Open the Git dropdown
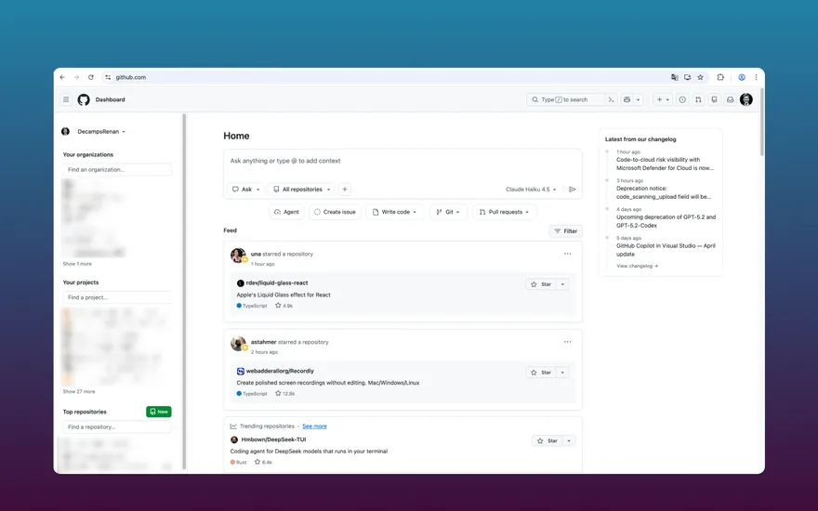 (448, 212)
